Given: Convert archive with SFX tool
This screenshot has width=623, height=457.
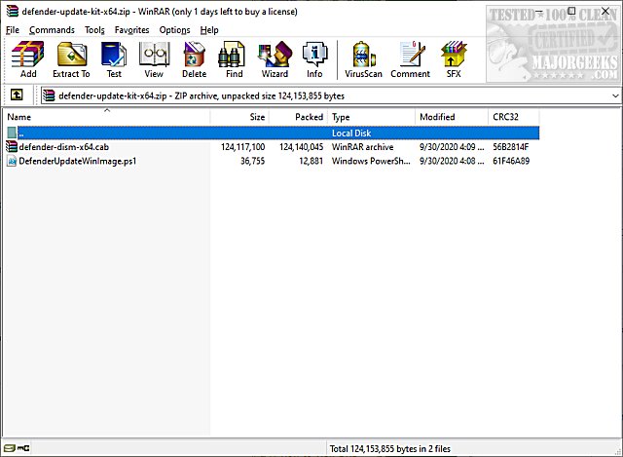Looking at the screenshot, I should point(454,59).
